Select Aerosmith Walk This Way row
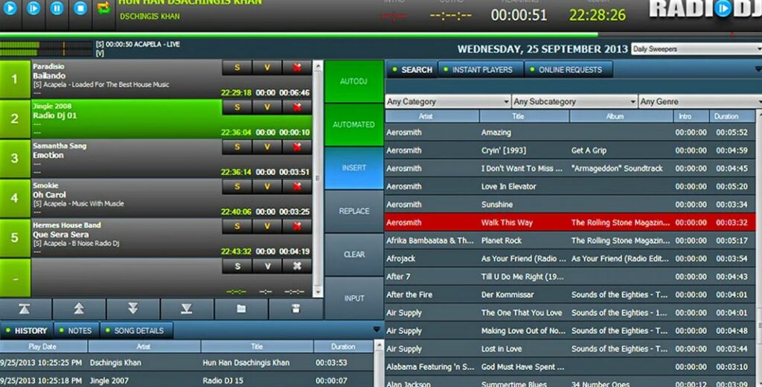This screenshot has width=762, height=387. point(570,223)
